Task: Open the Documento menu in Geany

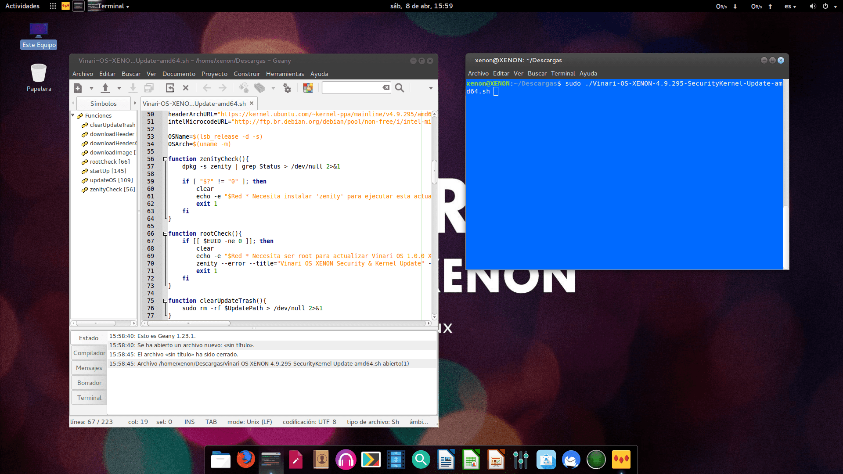Action: pyautogui.click(x=179, y=74)
